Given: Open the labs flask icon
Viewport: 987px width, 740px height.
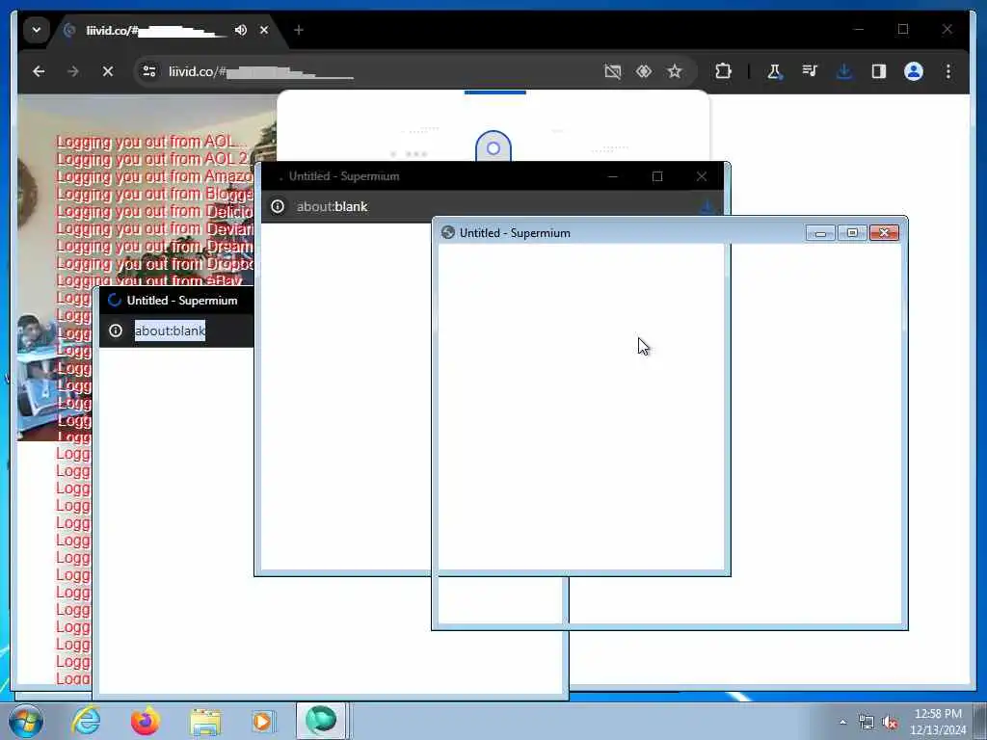Looking at the screenshot, I should [774, 71].
